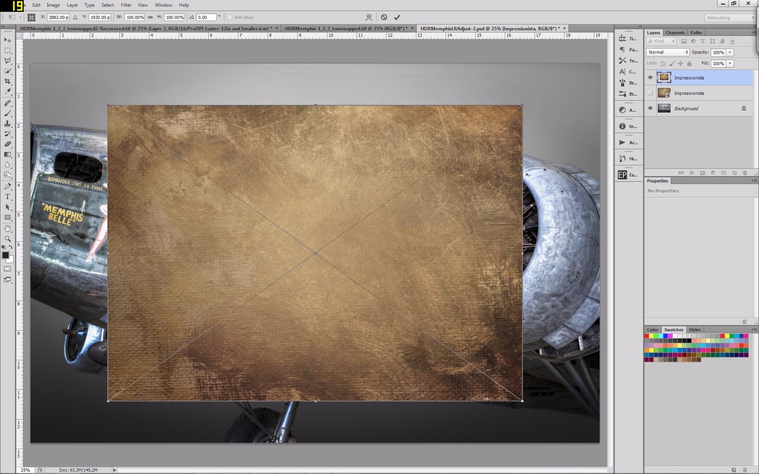Image resolution: width=759 pixels, height=474 pixels.
Task: Select the Clone Stamp tool
Action: [7, 124]
